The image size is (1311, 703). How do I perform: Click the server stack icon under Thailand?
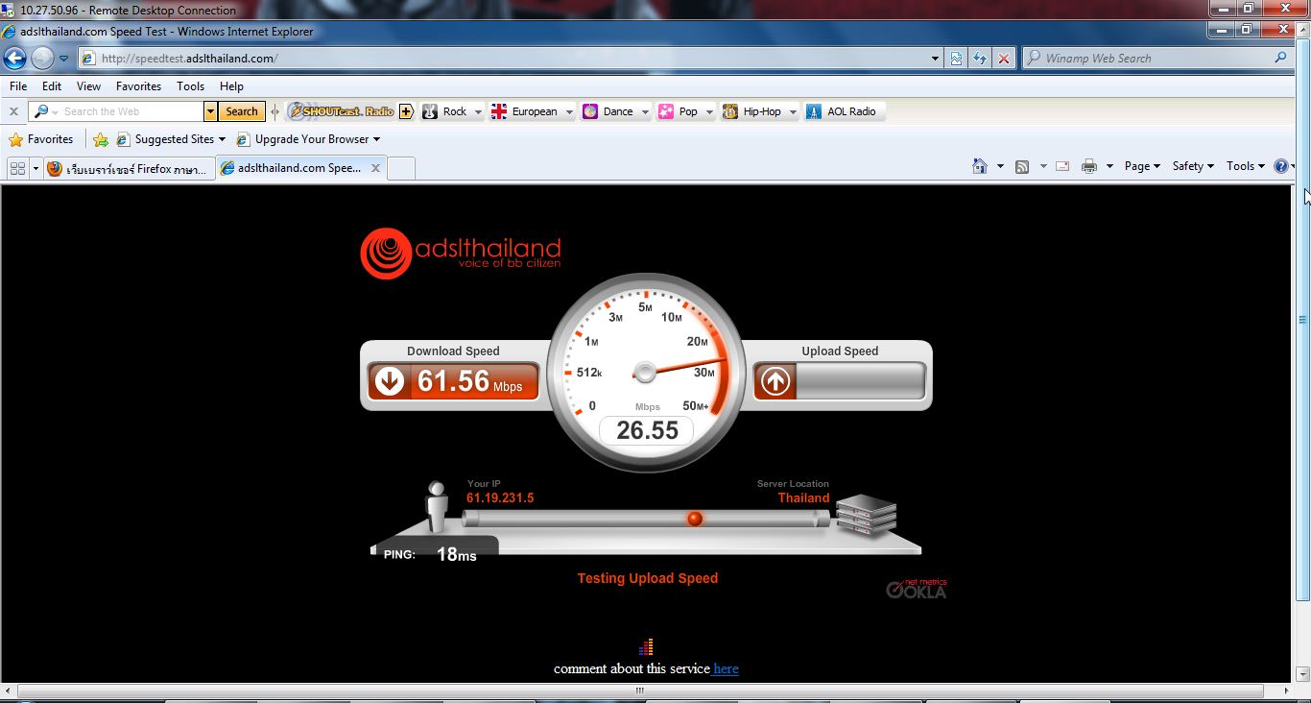click(x=866, y=516)
